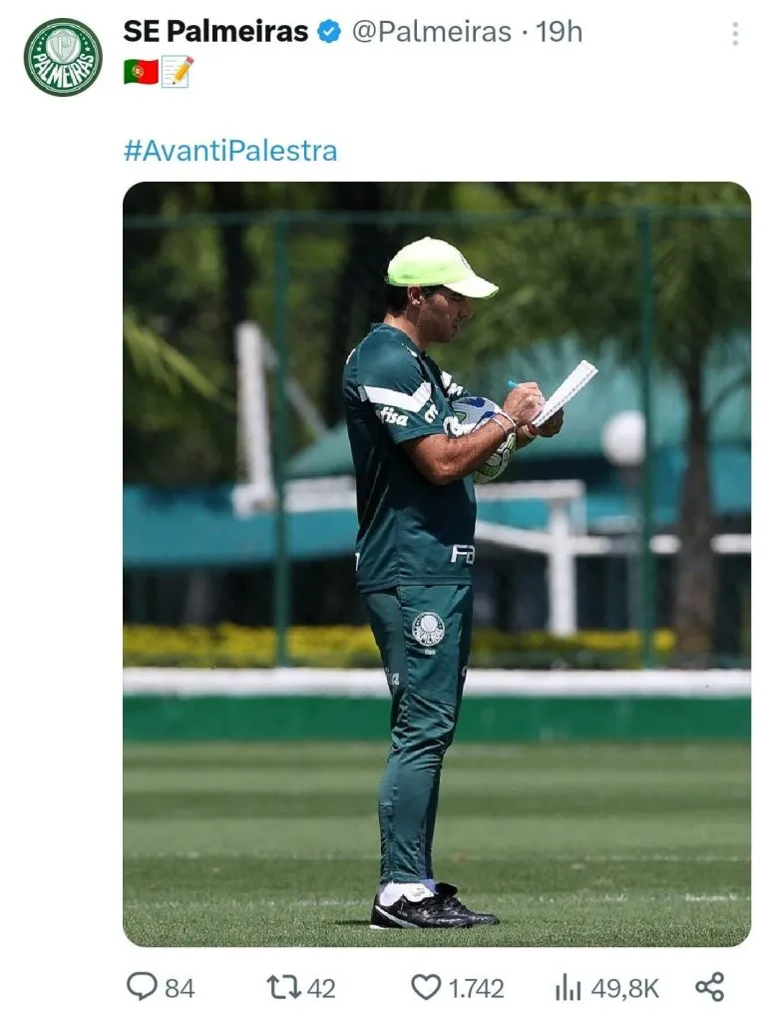Click the SE Palmeiras display name
775x1022 pixels.
coord(215,32)
